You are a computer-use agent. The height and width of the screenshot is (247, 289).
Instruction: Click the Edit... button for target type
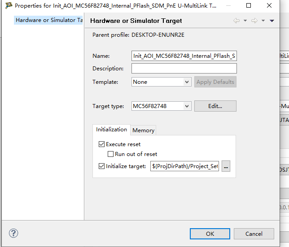(x=215, y=106)
